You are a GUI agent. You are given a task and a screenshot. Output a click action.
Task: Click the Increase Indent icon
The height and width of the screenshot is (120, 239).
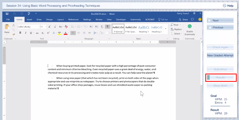(x=97, y=27)
